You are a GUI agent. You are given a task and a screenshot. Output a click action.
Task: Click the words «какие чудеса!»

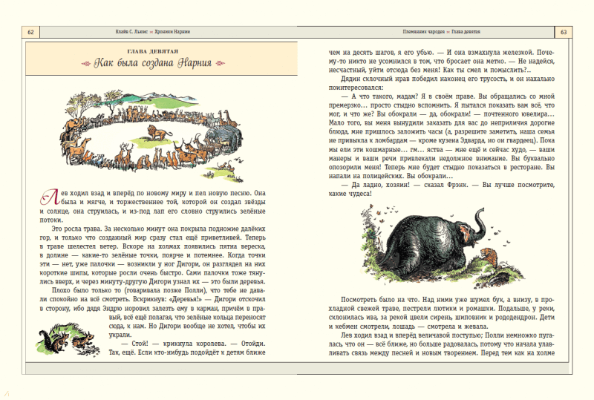[x=350, y=194]
